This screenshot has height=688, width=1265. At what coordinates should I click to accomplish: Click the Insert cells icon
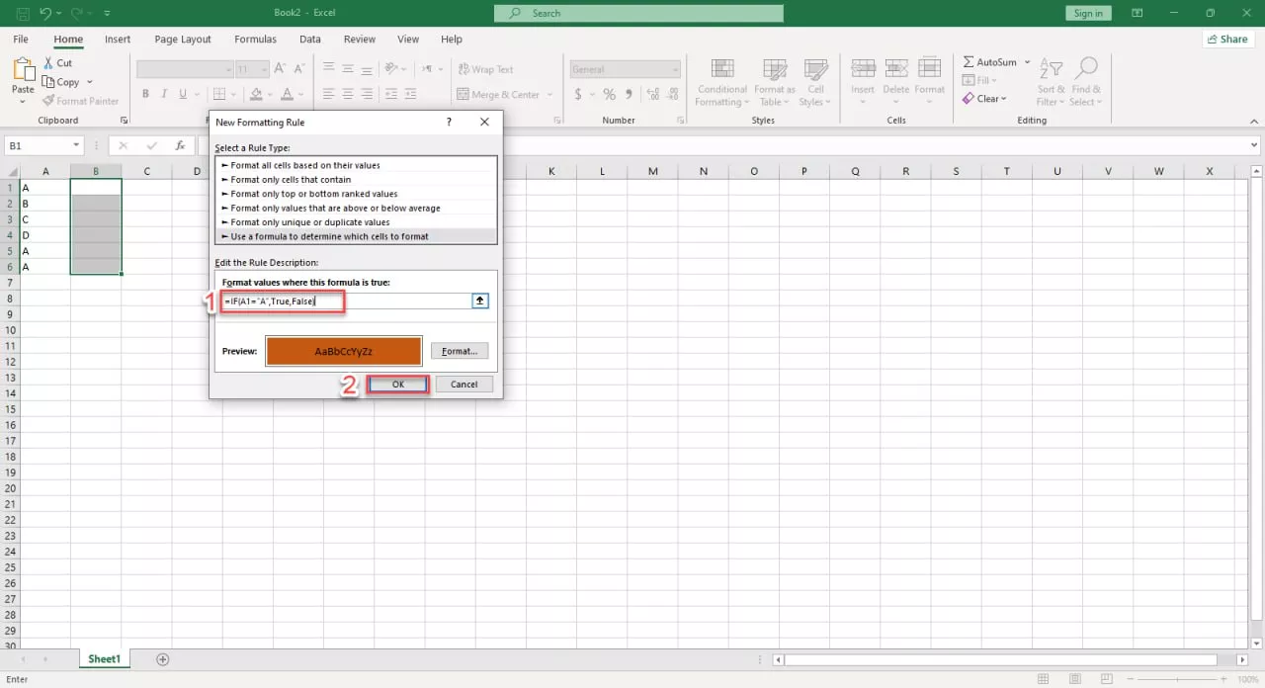pyautogui.click(x=863, y=68)
